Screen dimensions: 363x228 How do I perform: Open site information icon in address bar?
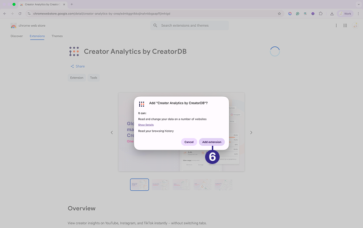pos(29,14)
